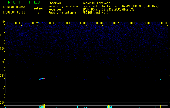Select the filename 0706040800.png
This screenshot has width=170, height=108.
pyautogui.click(x=14, y=7)
